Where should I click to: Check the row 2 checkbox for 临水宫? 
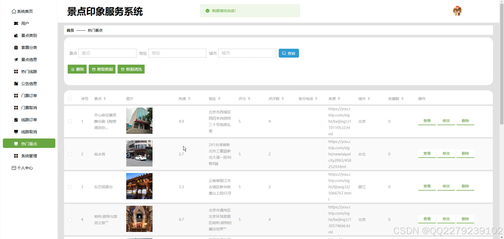click(x=70, y=154)
